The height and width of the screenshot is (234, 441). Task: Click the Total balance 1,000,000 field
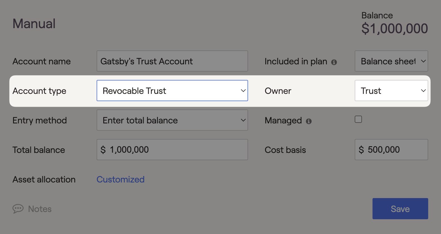pyautogui.click(x=172, y=150)
